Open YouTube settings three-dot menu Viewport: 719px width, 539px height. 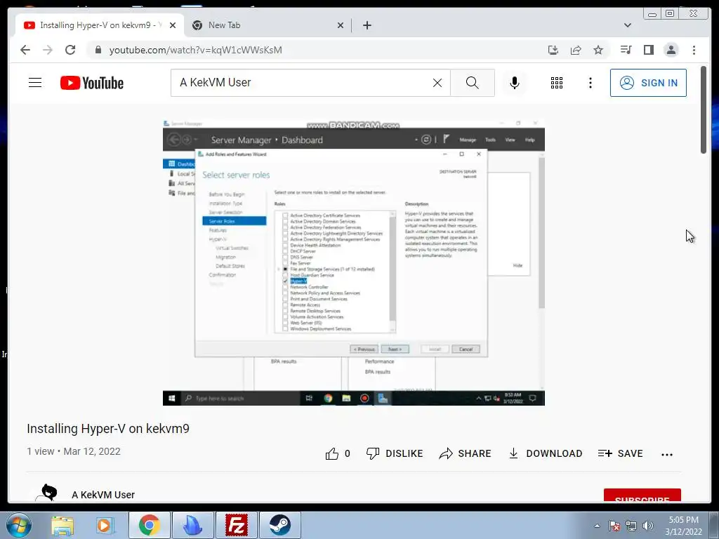(591, 83)
